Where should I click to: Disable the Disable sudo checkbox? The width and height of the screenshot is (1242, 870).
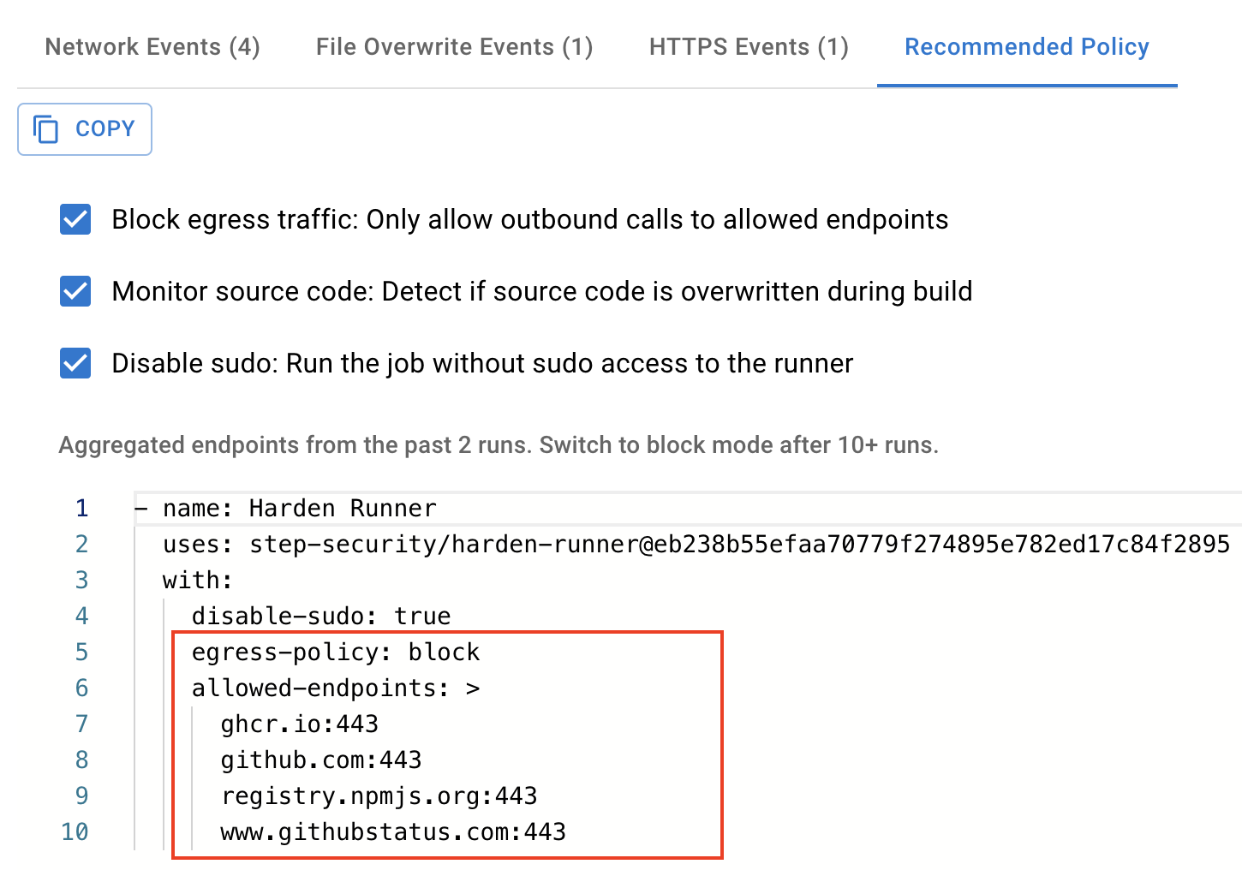(x=75, y=363)
